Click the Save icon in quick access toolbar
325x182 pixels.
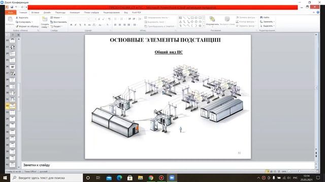(12, 7)
